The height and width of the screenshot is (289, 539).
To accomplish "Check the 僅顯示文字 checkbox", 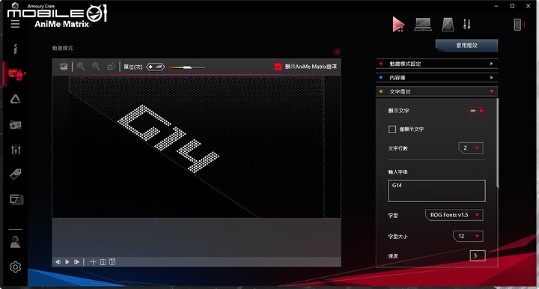I will [392, 130].
